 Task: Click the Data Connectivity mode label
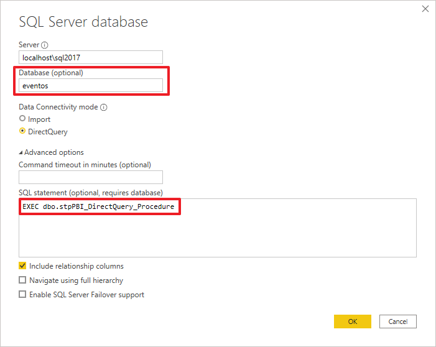pyautogui.click(x=58, y=107)
